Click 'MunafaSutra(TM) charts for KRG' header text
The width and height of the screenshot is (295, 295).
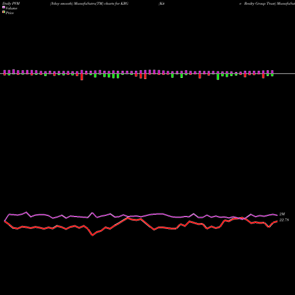(x=101, y=4)
